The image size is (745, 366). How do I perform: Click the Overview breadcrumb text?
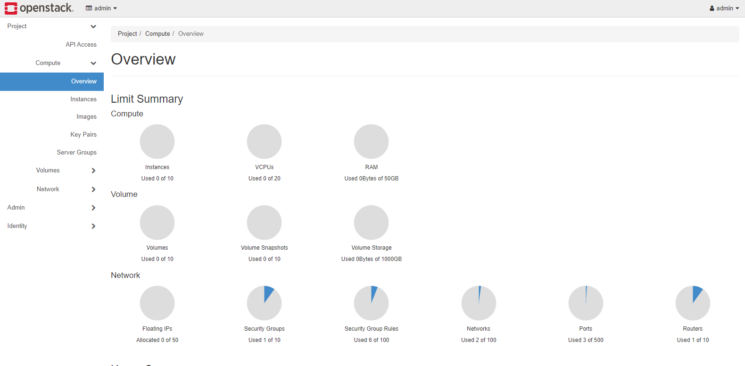pyautogui.click(x=191, y=34)
